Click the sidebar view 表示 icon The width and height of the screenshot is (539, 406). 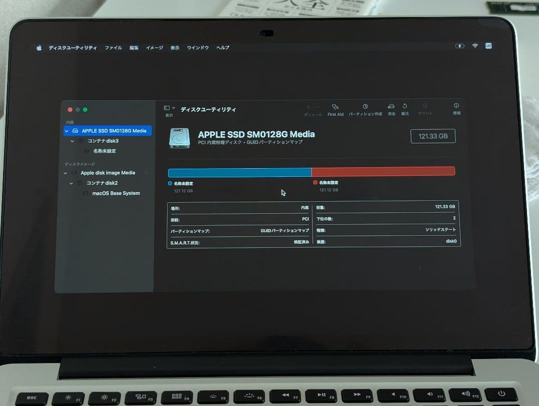tap(167, 108)
